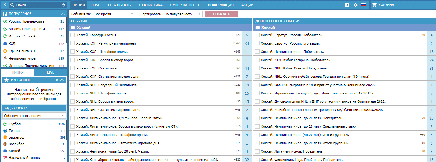The height and width of the screenshot is (162, 436).
Task: Open the Сортировать 'По популярности' dropdown
Action: click(183, 14)
